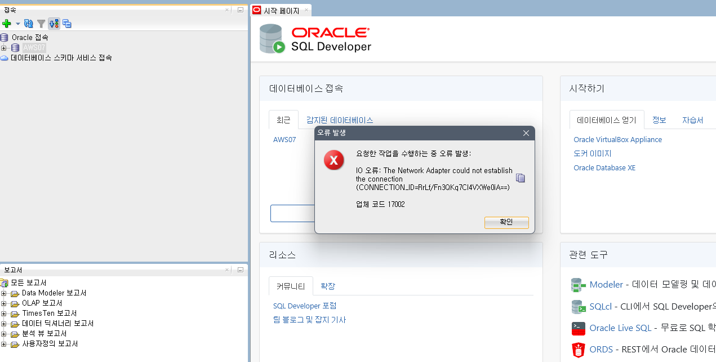Close the 접속 panel with its x icon

coord(227,10)
